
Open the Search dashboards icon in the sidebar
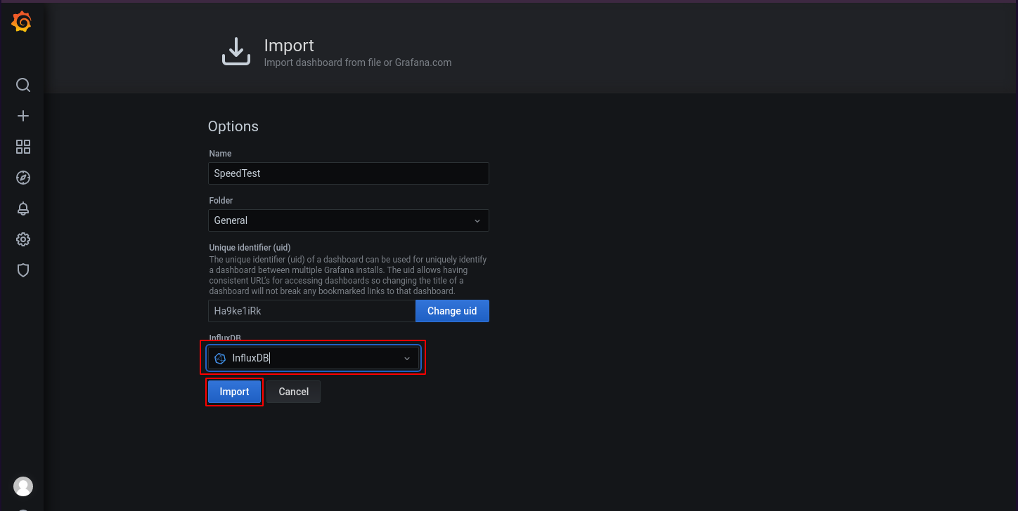coord(23,85)
